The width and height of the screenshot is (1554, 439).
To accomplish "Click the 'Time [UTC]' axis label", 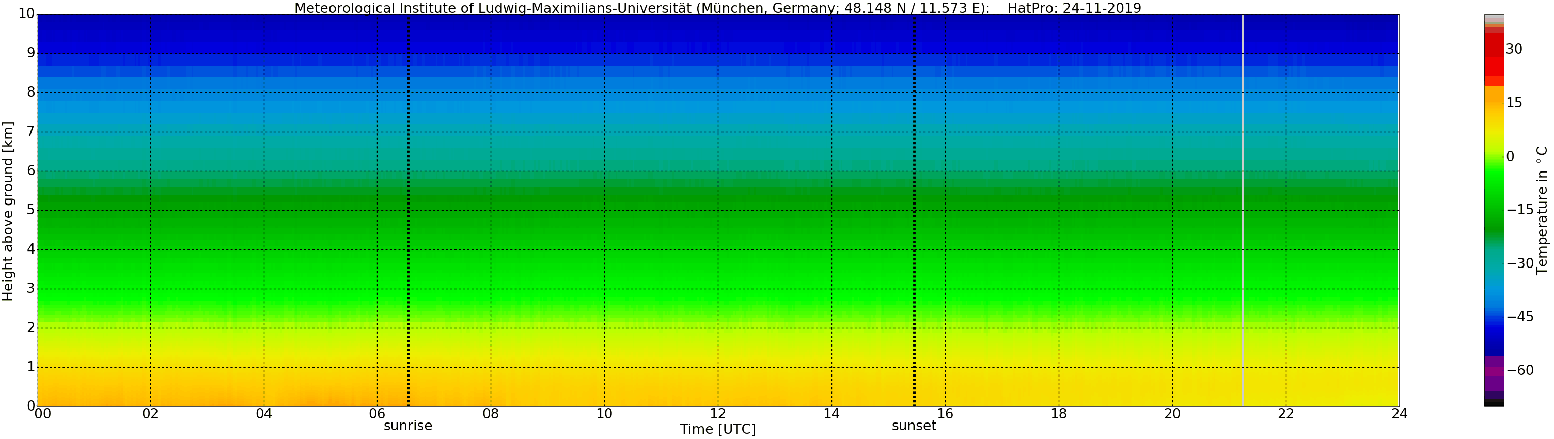I will 717,429.
